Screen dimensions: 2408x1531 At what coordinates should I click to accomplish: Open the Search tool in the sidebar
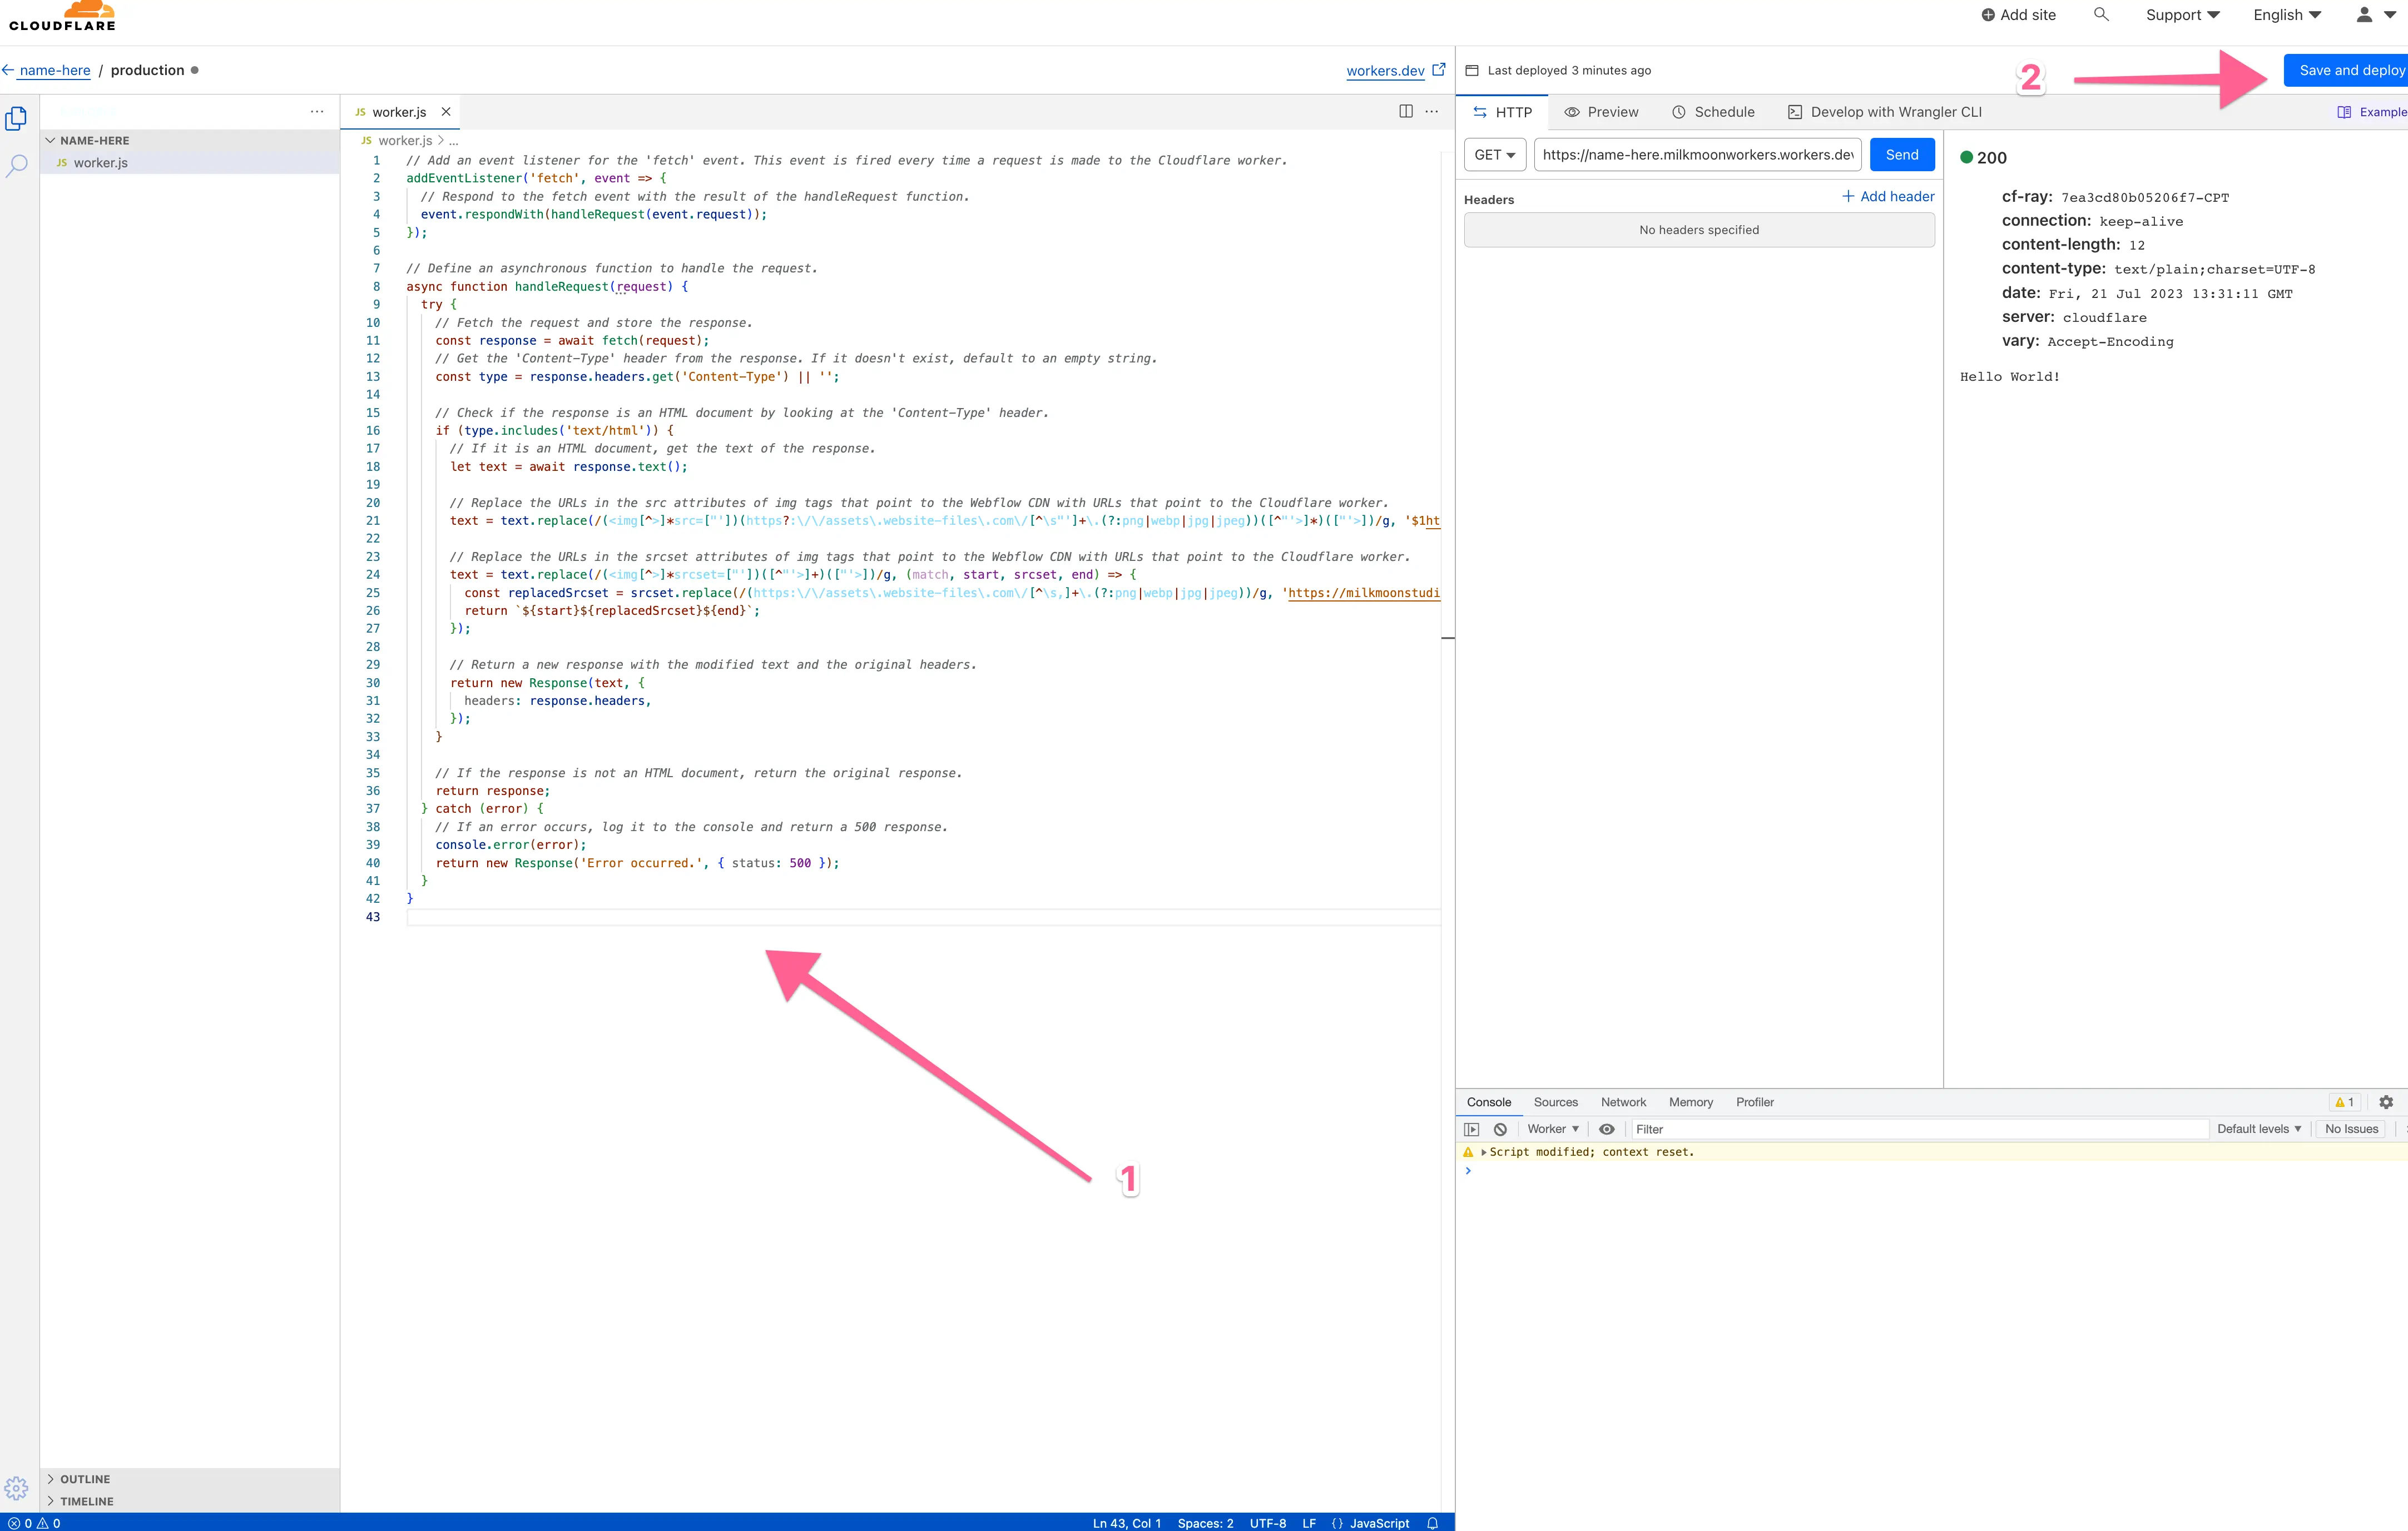coord(16,165)
